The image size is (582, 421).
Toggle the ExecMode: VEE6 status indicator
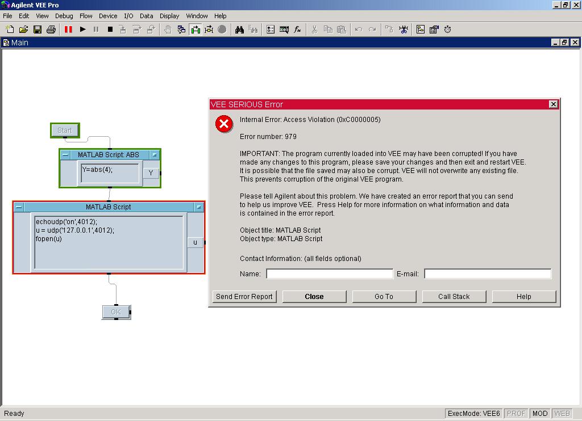point(473,413)
